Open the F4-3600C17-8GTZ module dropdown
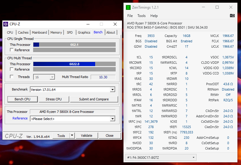The height and width of the screenshot is (165, 241). coord(160,158)
